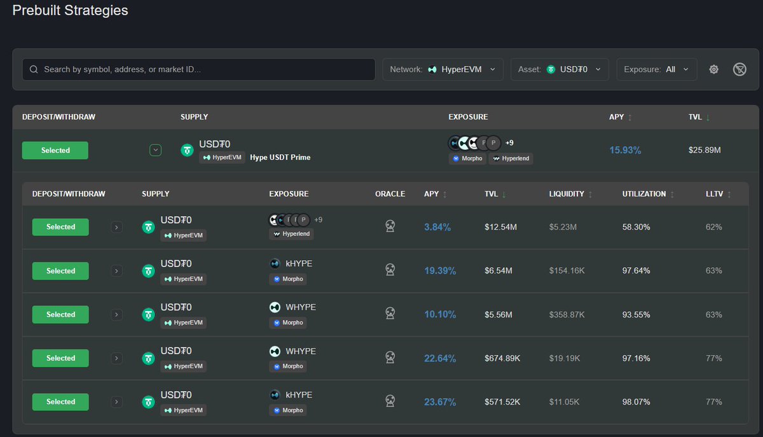Expand the WHYPE 22.64% APY row
The height and width of the screenshot is (437, 763).
tap(116, 358)
